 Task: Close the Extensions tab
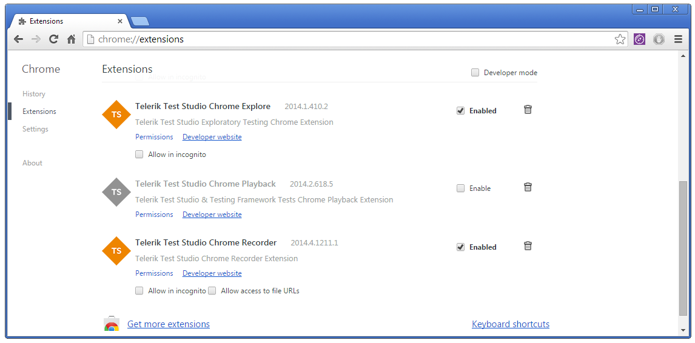[119, 21]
